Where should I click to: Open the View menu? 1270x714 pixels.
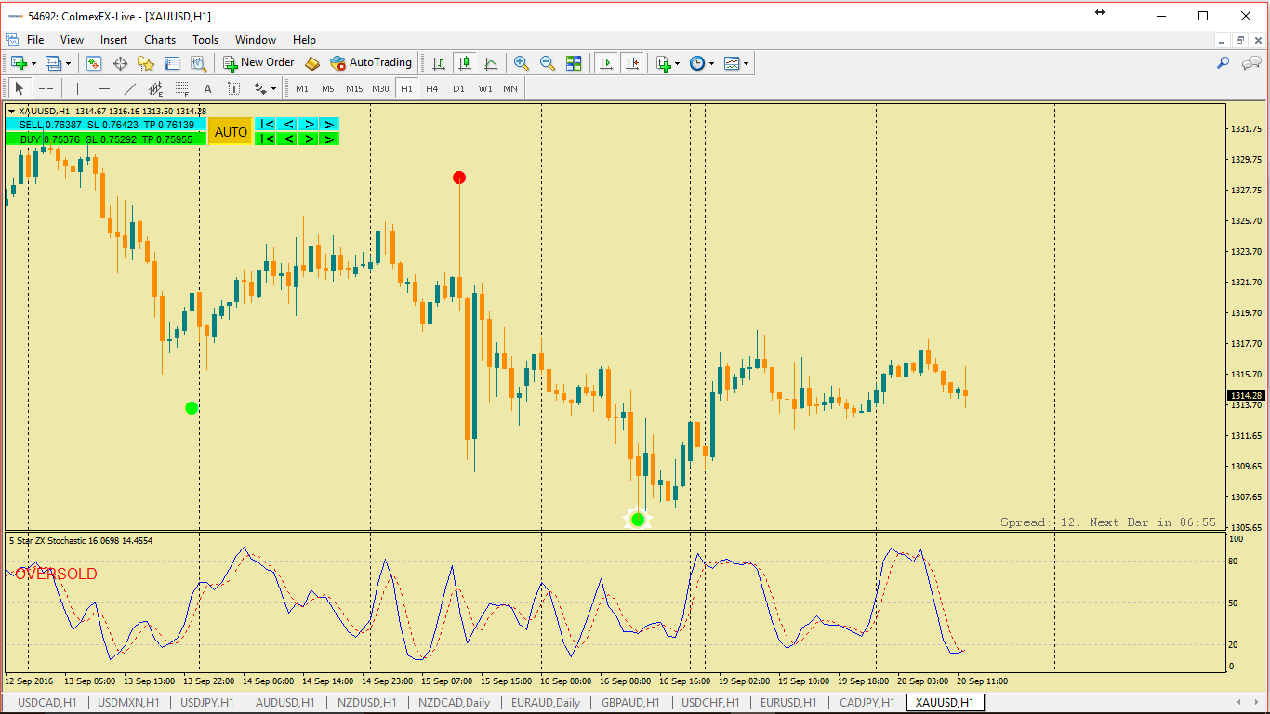72,40
